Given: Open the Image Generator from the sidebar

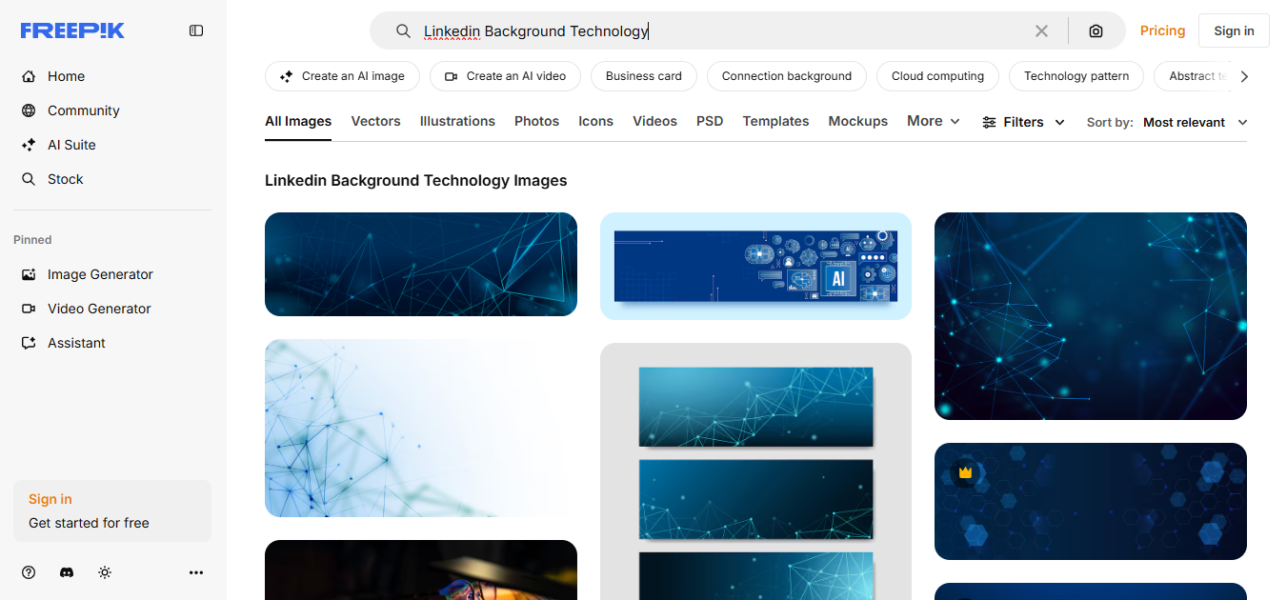Looking at the screenshot, I should [x=99, y=274].
